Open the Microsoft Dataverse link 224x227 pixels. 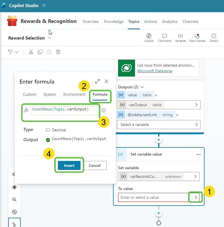tap(155, 71)
